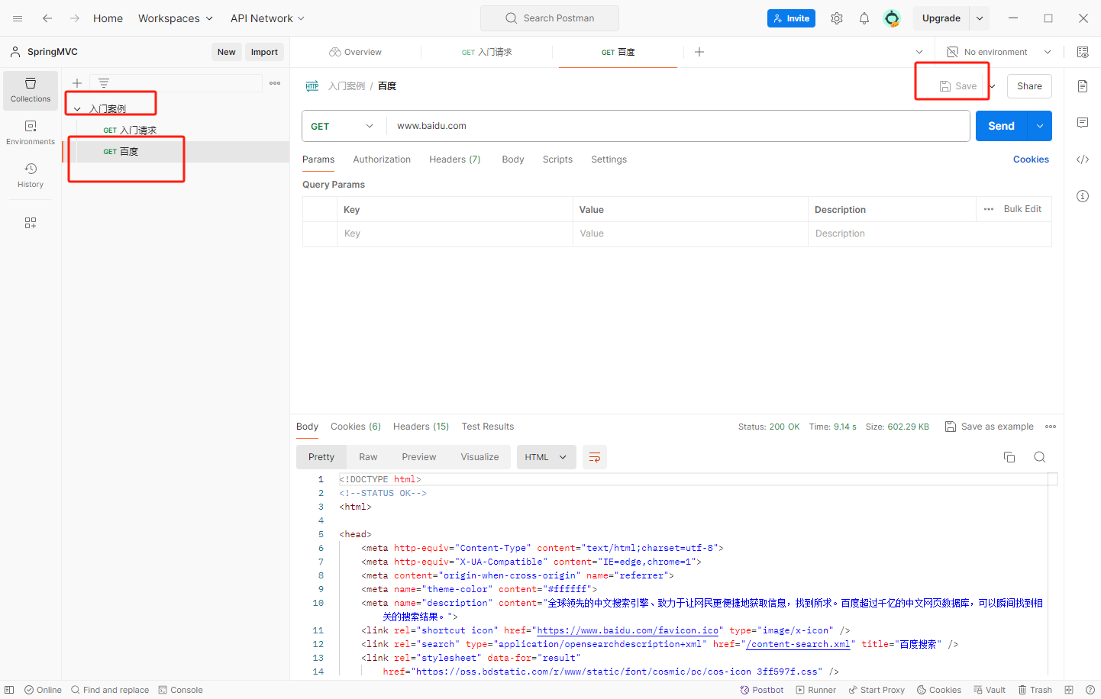This screenshot has width=1101, height=699.
Task: Select Raw response view
Action: [368, 457]
